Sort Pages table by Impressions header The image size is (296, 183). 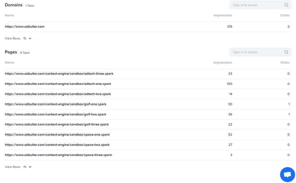point(223,63)
